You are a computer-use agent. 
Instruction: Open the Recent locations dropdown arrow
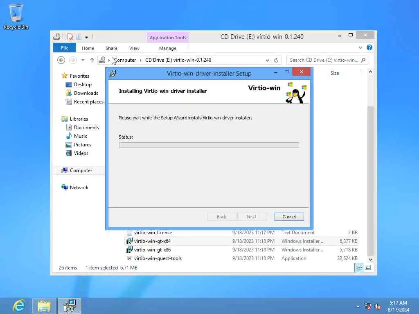click(83, 60)
